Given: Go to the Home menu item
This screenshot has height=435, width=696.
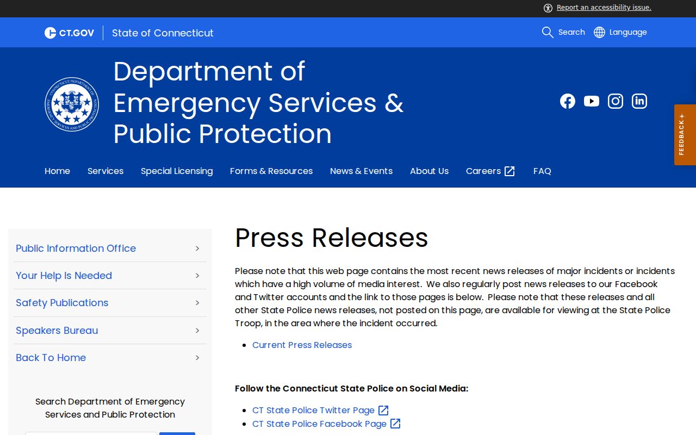Looking at the screenshot, I should click(57, 171).
